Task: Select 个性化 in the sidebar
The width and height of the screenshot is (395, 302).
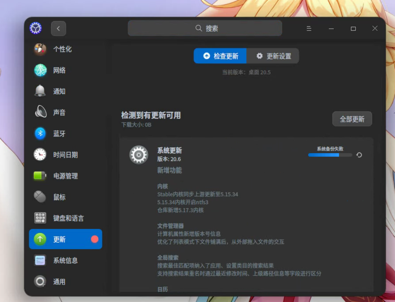Action: [63, 49]
